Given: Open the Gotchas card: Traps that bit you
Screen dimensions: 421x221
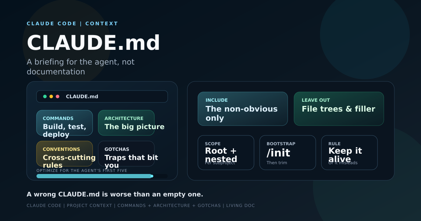Looking at the screenshot, I should click(x=126, y=154).
